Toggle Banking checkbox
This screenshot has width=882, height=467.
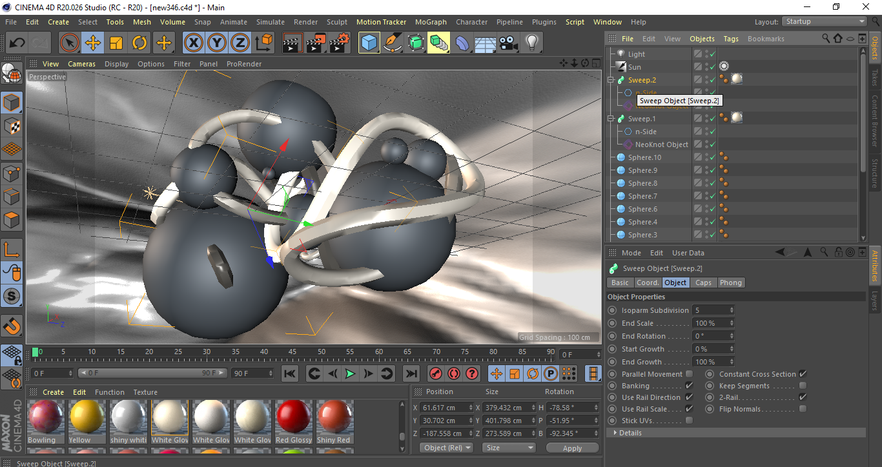tap(689, 386)
